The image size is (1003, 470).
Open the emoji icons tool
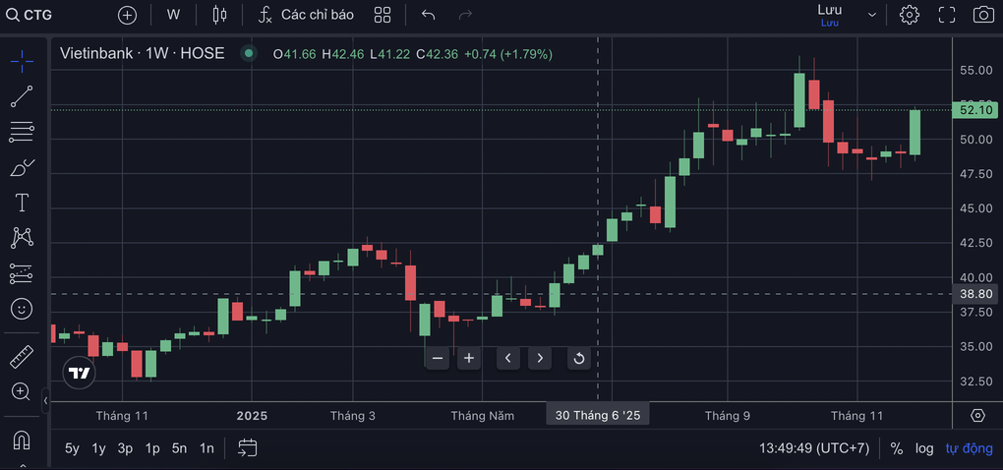pyautogui.click(x=22, y=309)
